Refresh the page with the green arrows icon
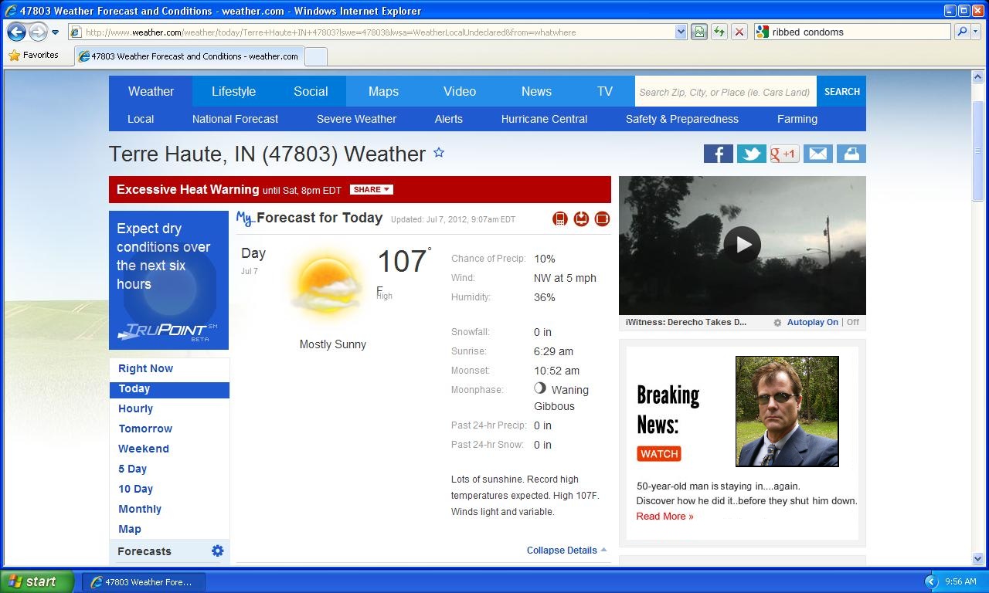 point(719,32)
